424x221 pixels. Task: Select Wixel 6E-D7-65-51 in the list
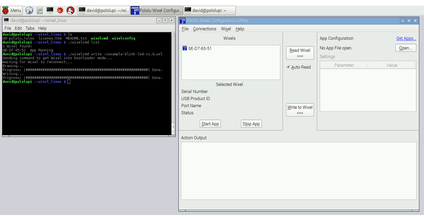click(199, 48)
